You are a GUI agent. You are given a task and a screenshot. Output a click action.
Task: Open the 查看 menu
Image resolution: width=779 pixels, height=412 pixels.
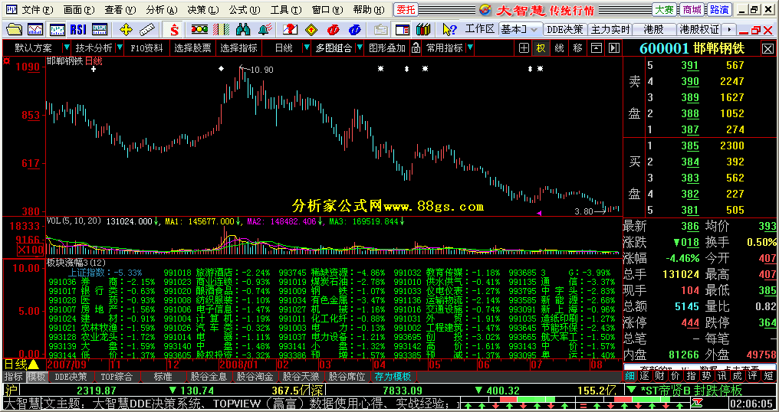tap(120, 9)
